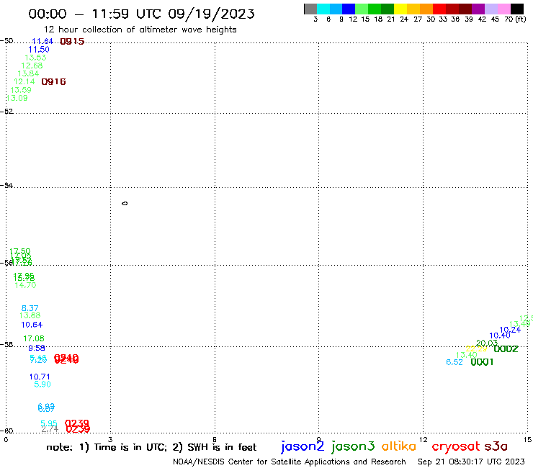The width and height of the screenshot is (533, 468).
Task: Click the bright red swatch in the legend
Action: 439,9
